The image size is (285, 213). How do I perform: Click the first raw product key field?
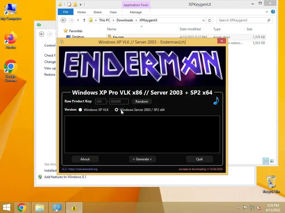click(100, 102)
